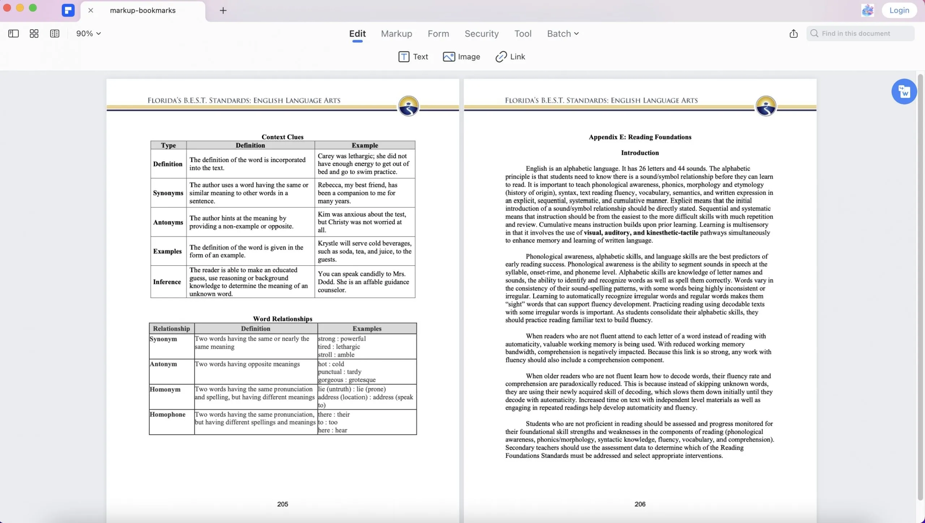Screen dimensions: 925x523
Task: Click the grid layout view icon
Action: (x=34, y=33)
